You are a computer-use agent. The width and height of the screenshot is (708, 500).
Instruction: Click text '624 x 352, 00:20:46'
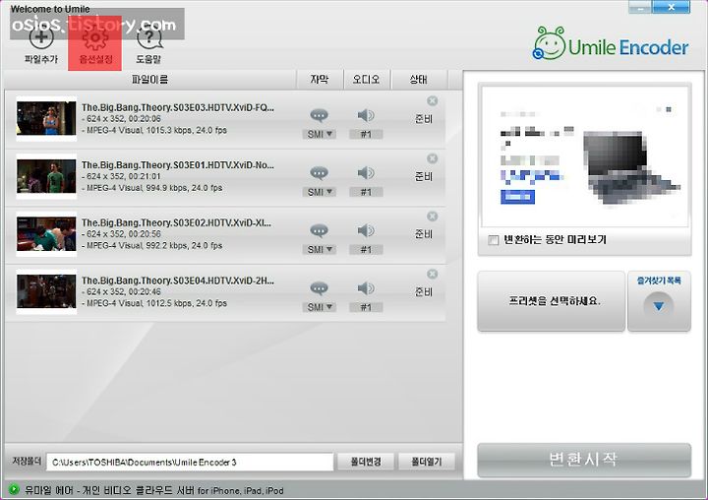pyautogui.click(x=124, y=291)
